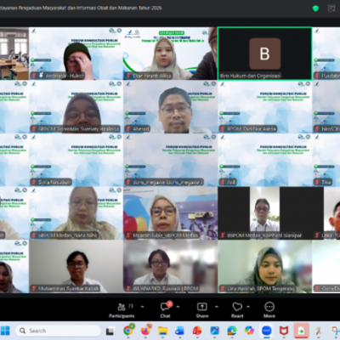Screen dimensions: 340x340
Task: Open Microsoft Edge from the taskbar
Action: tap(232, 331)
